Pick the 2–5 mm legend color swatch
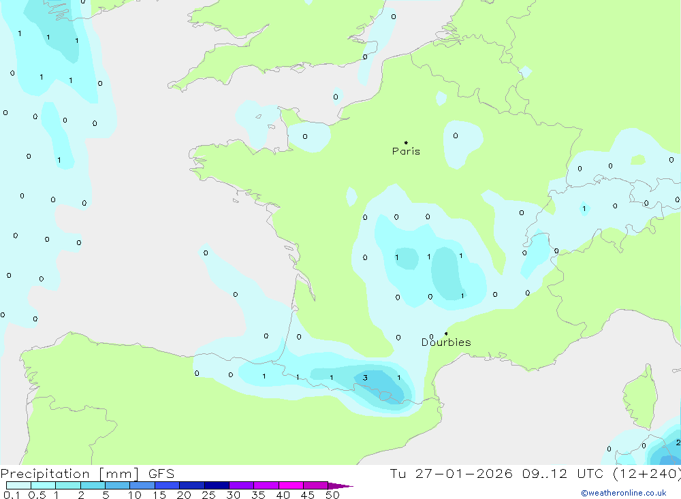The height and width of the screenshot is (499, 681). point(93,485)
